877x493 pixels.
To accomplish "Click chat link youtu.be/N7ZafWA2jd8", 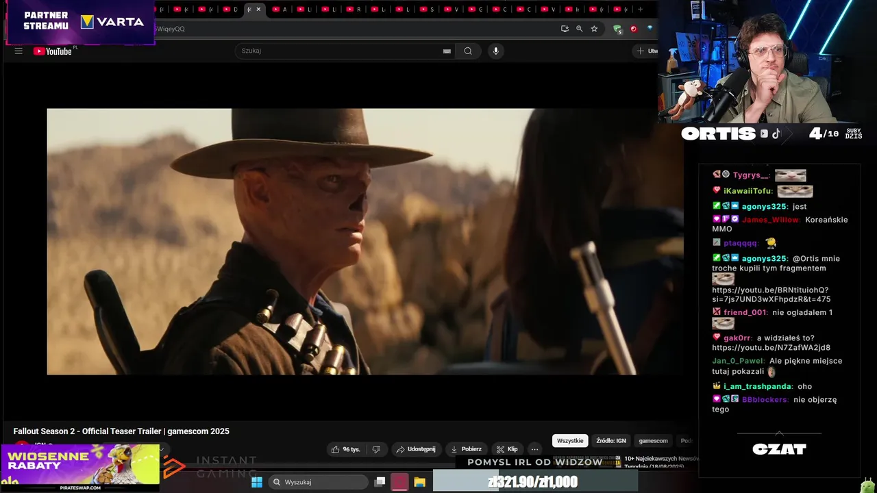I will (771, 348).
